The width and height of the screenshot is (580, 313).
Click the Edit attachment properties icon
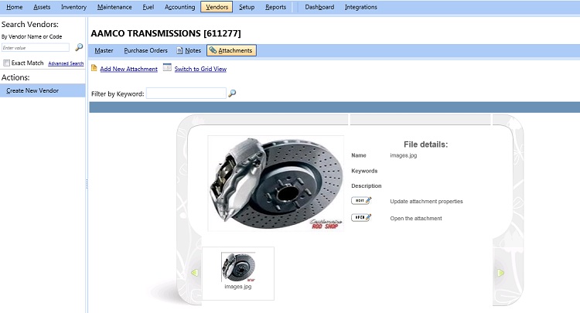point(361,201)
